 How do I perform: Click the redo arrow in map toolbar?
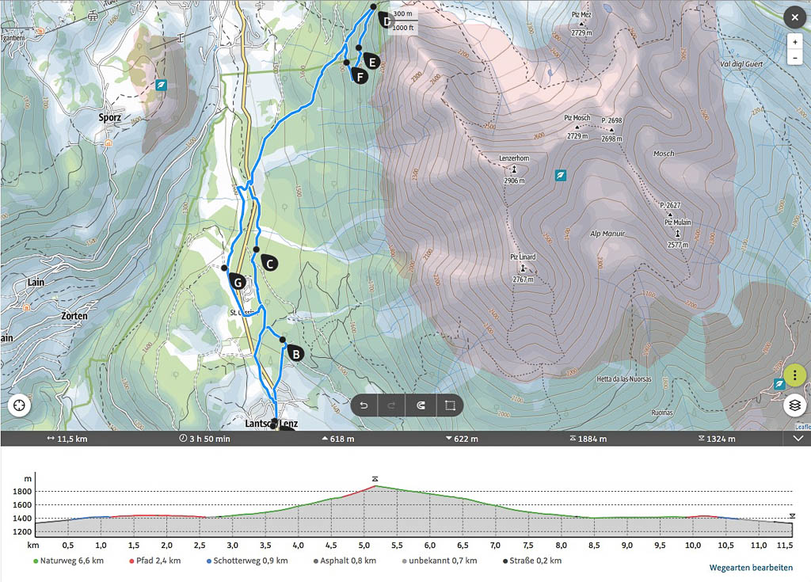tap(392, 406)
